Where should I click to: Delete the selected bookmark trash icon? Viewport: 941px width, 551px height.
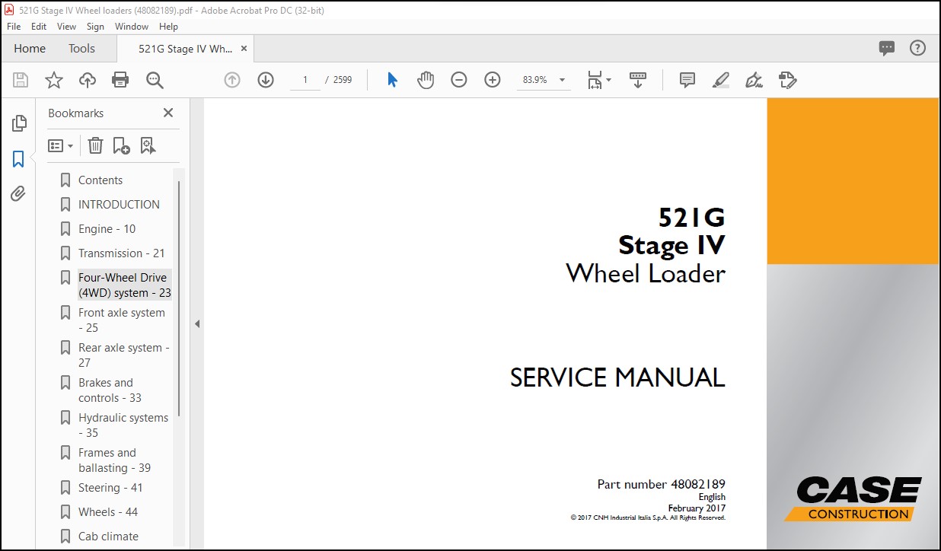coord(95,145)
